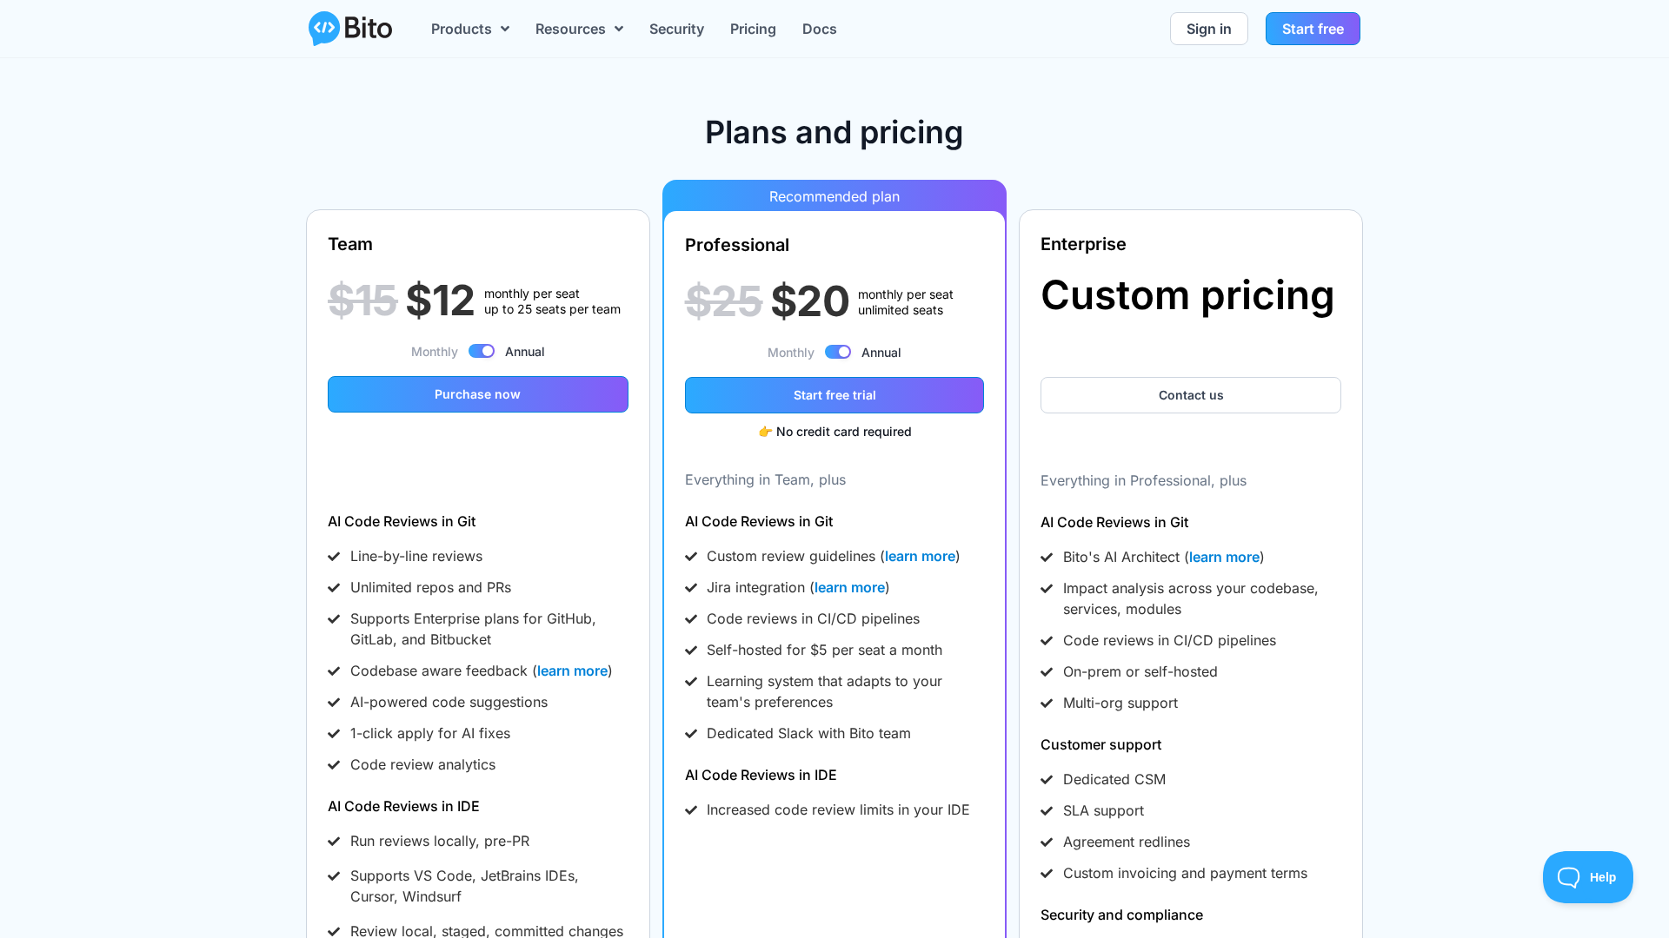
Task: Toggle Professional plan Monthly/Annual billing switch
Action: click(838, 353)
